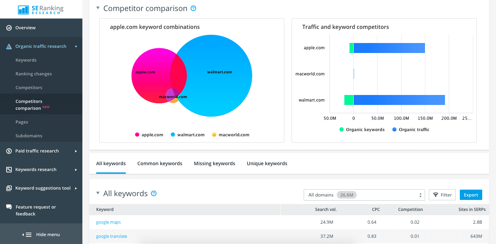The height and width of the screenshot is (244, 496).
Task: Open Pages in the sidebar
Action: click(22, 122)
